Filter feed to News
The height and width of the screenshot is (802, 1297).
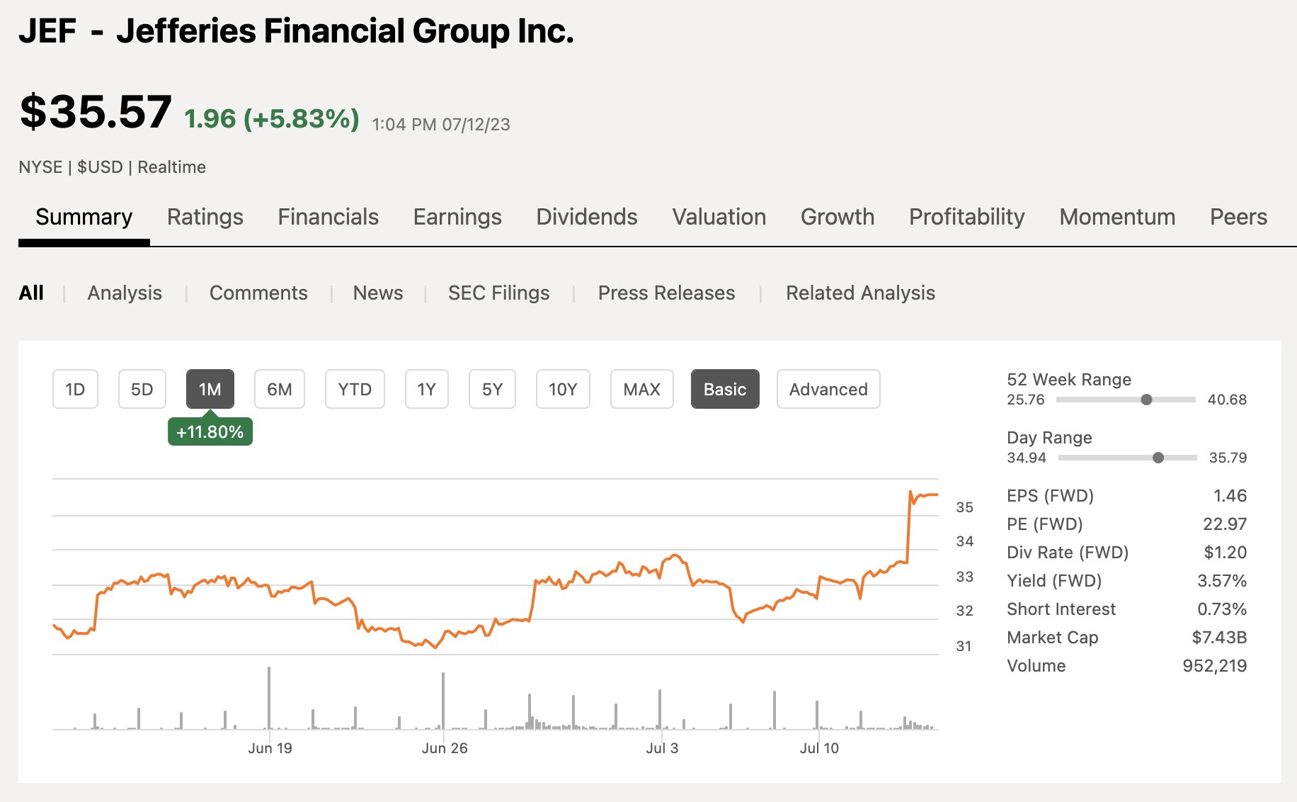377,293
